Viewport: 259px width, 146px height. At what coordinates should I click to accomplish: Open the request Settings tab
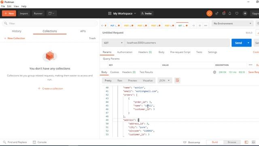(212, 52)
